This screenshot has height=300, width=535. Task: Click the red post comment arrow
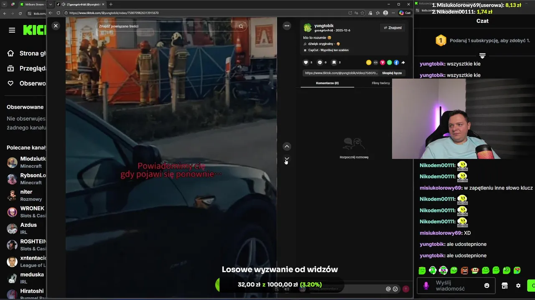pos(406,289)
